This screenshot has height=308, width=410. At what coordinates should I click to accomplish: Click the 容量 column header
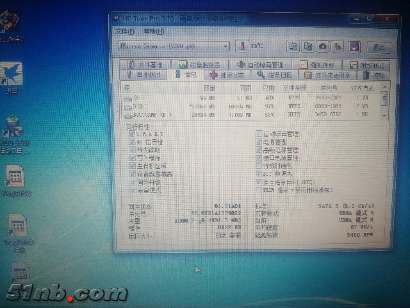[x=209, y=89]
